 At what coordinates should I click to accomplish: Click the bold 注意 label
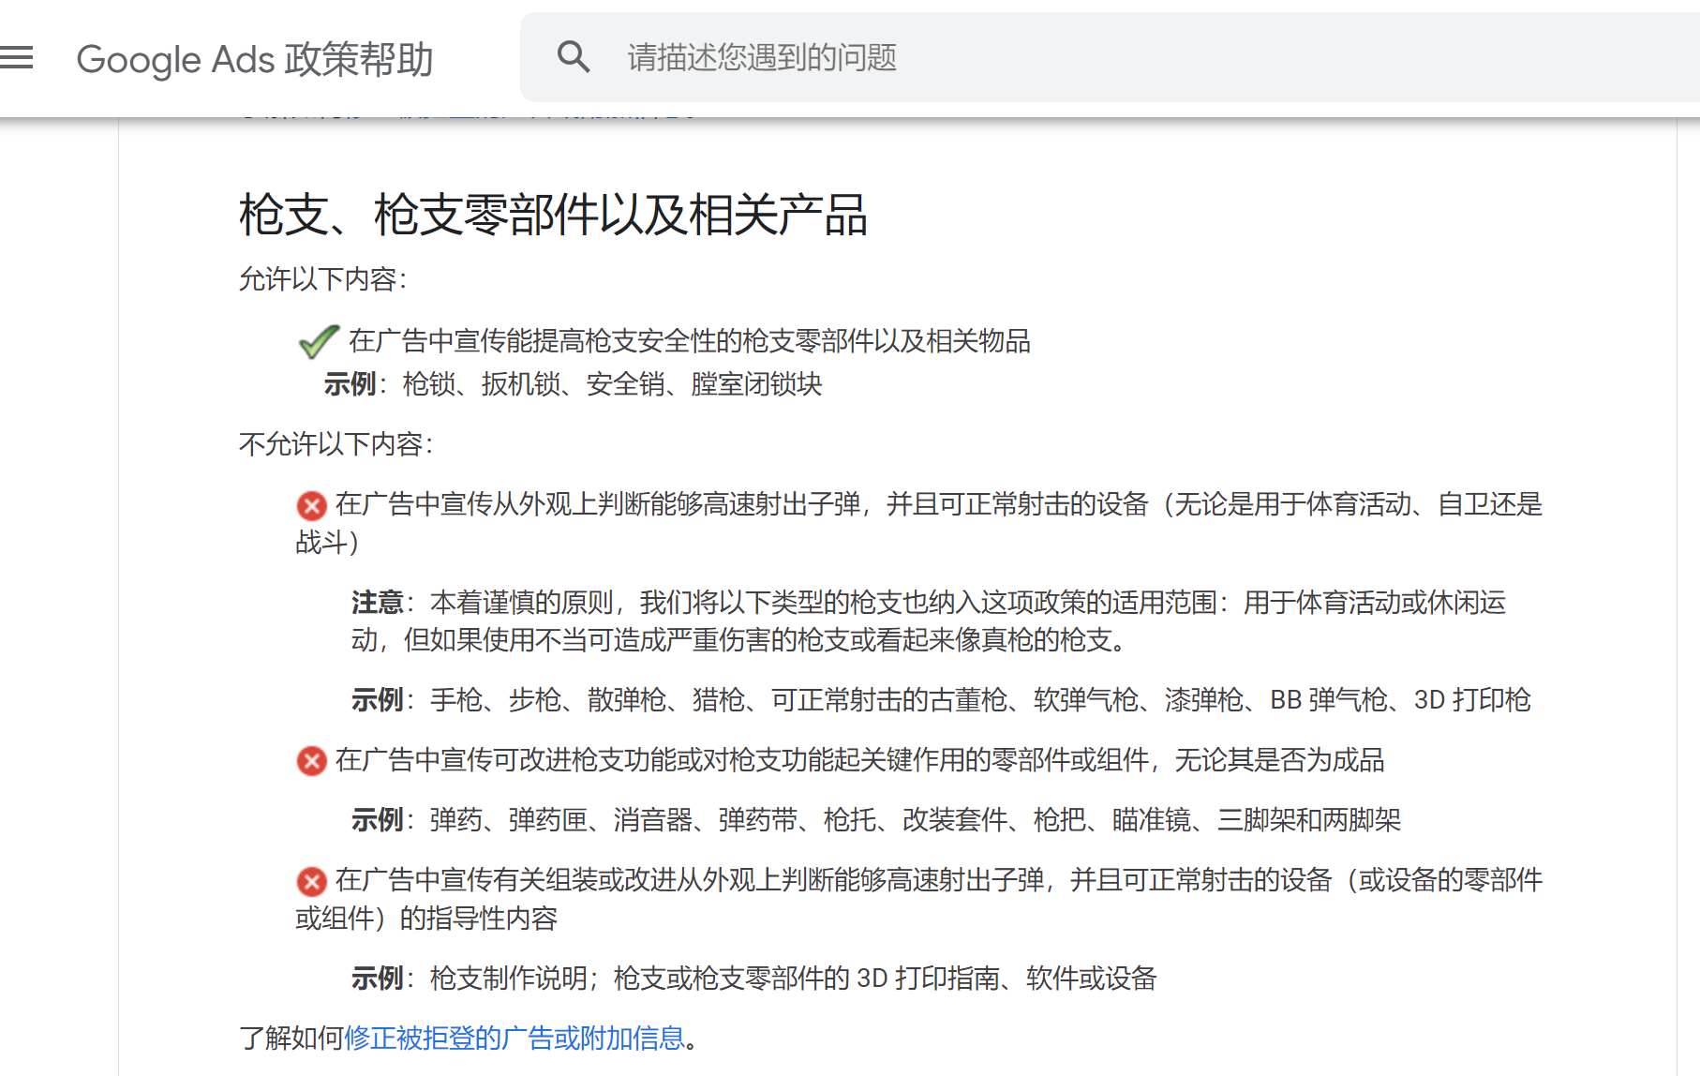[x=377, y=602]
